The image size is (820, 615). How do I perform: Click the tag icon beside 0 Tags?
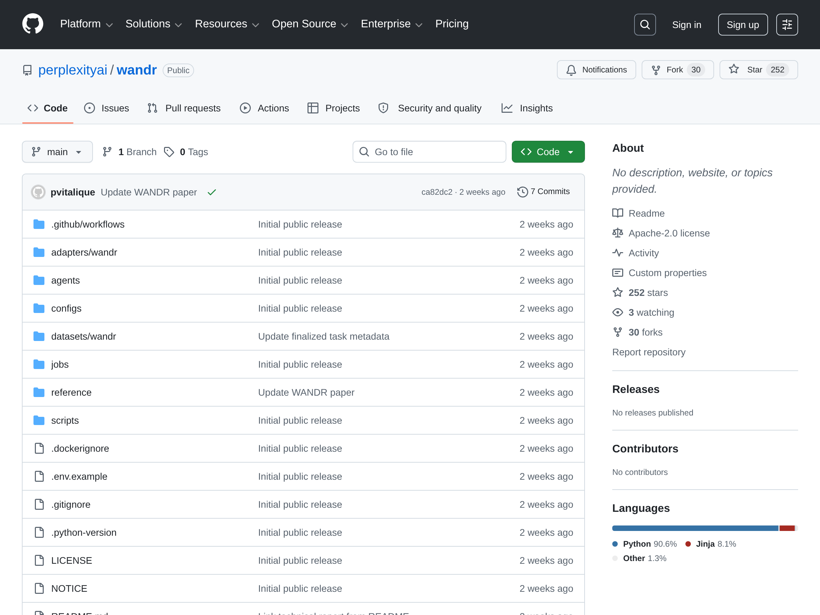point(169,152)
